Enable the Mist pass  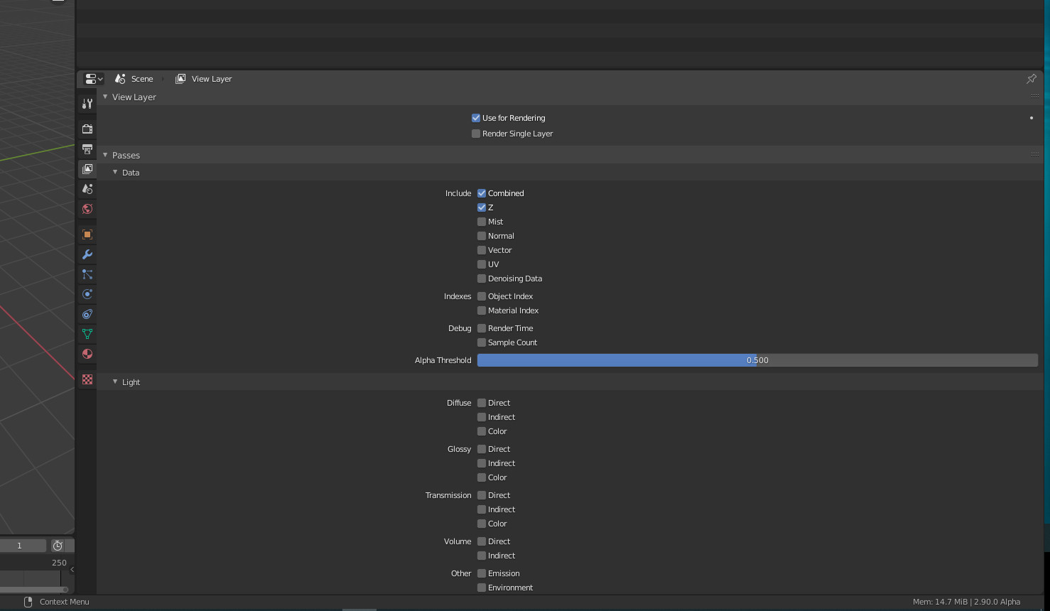(482, 222)
